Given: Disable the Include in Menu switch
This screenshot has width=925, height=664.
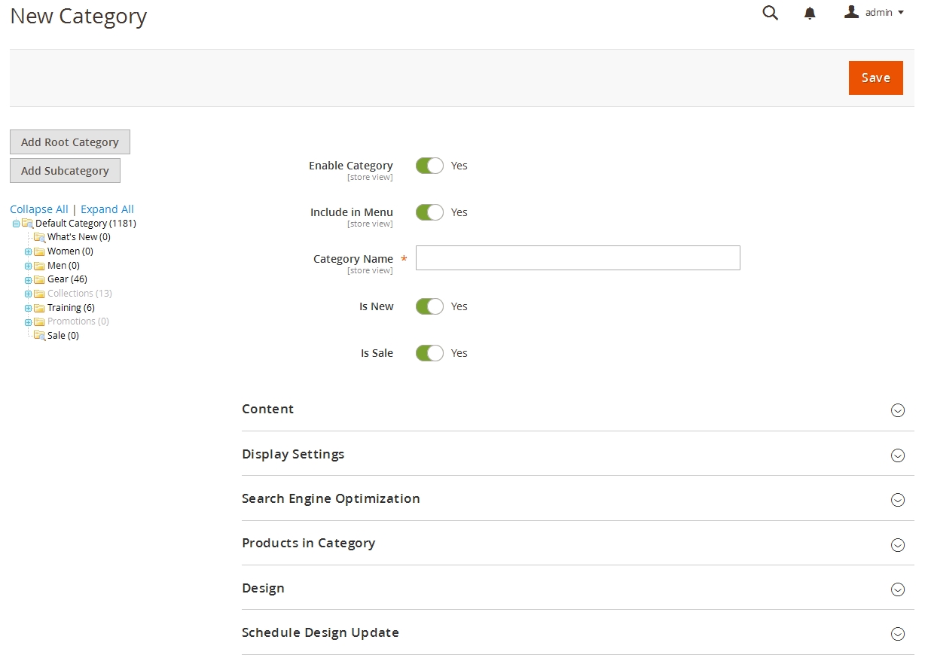Looking at the screenshot, I should pyautogui.click(x=429, y=212).
